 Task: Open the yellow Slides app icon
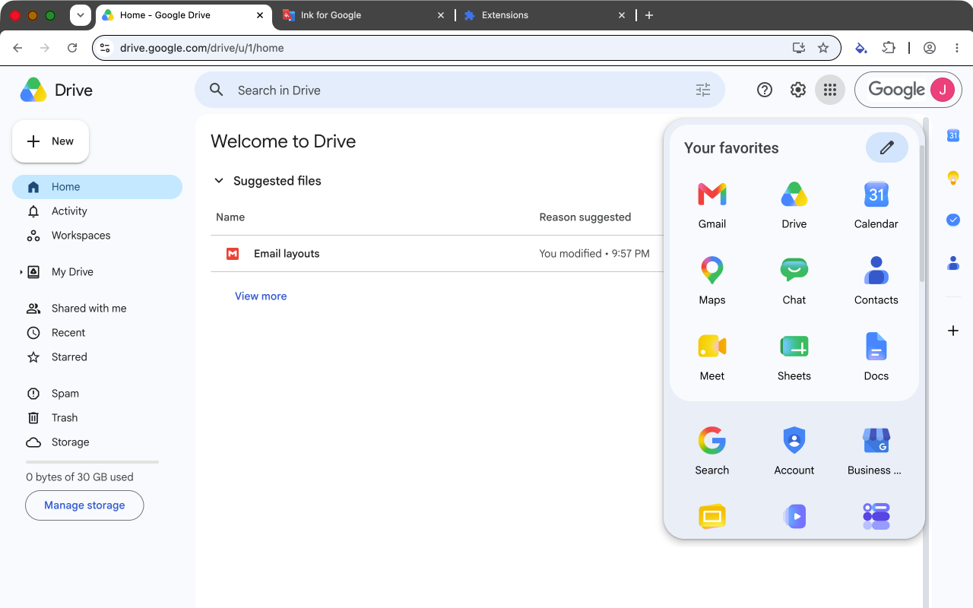tap(712, 517)
